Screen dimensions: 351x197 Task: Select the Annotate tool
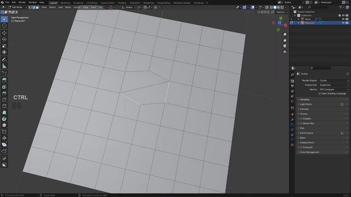point(4,60)
